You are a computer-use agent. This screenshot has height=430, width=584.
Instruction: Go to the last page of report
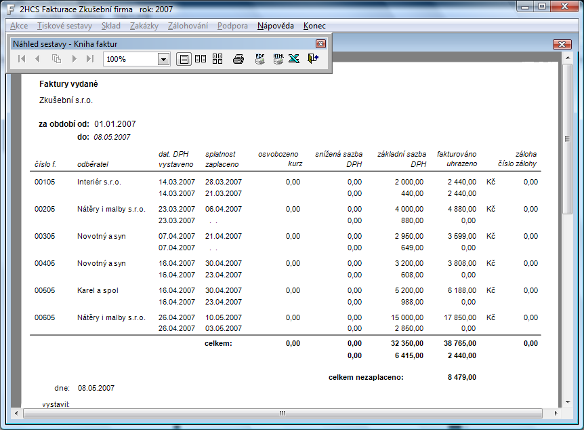90,59
